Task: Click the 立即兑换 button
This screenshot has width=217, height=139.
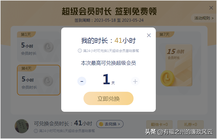Action: (108, 98)
